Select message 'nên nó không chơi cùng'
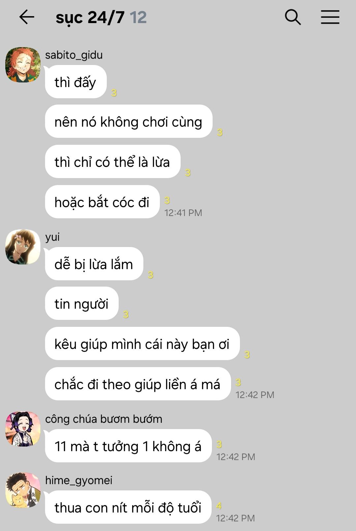 point(129,121)
